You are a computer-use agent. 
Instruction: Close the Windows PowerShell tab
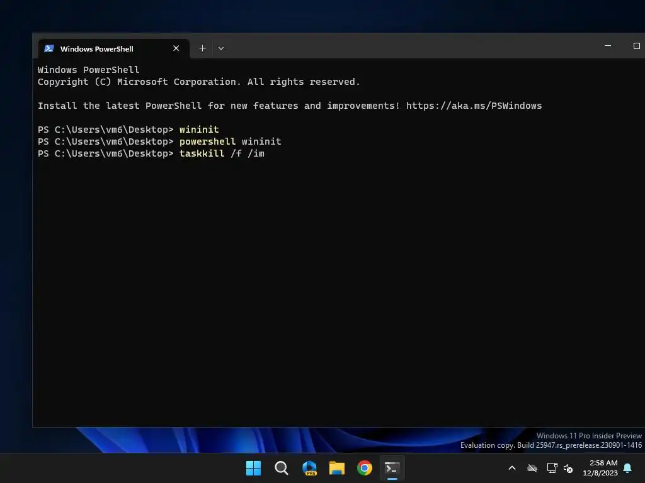[176, 48]
